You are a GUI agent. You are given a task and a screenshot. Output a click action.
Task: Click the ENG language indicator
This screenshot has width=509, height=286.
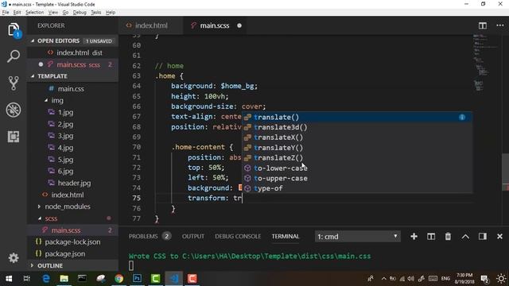(445, 279)
